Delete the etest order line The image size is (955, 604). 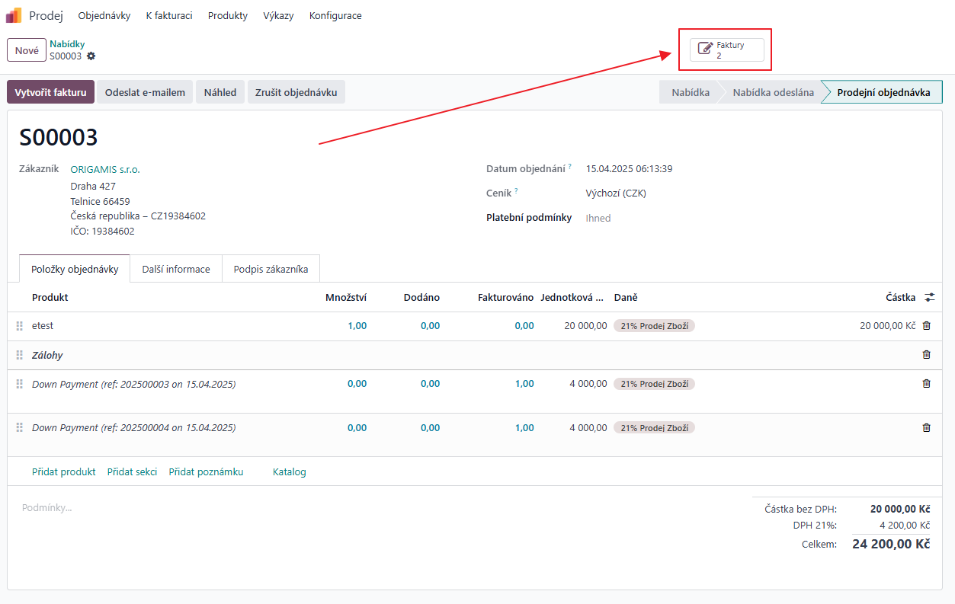tap(926, 326)
